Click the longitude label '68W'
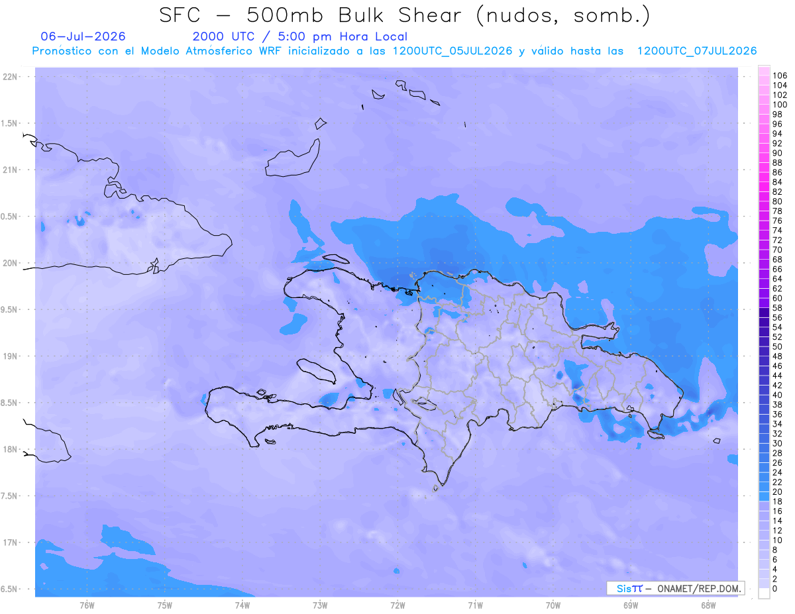The width and height of the screenshot is (795, 614). coord(708,605)
